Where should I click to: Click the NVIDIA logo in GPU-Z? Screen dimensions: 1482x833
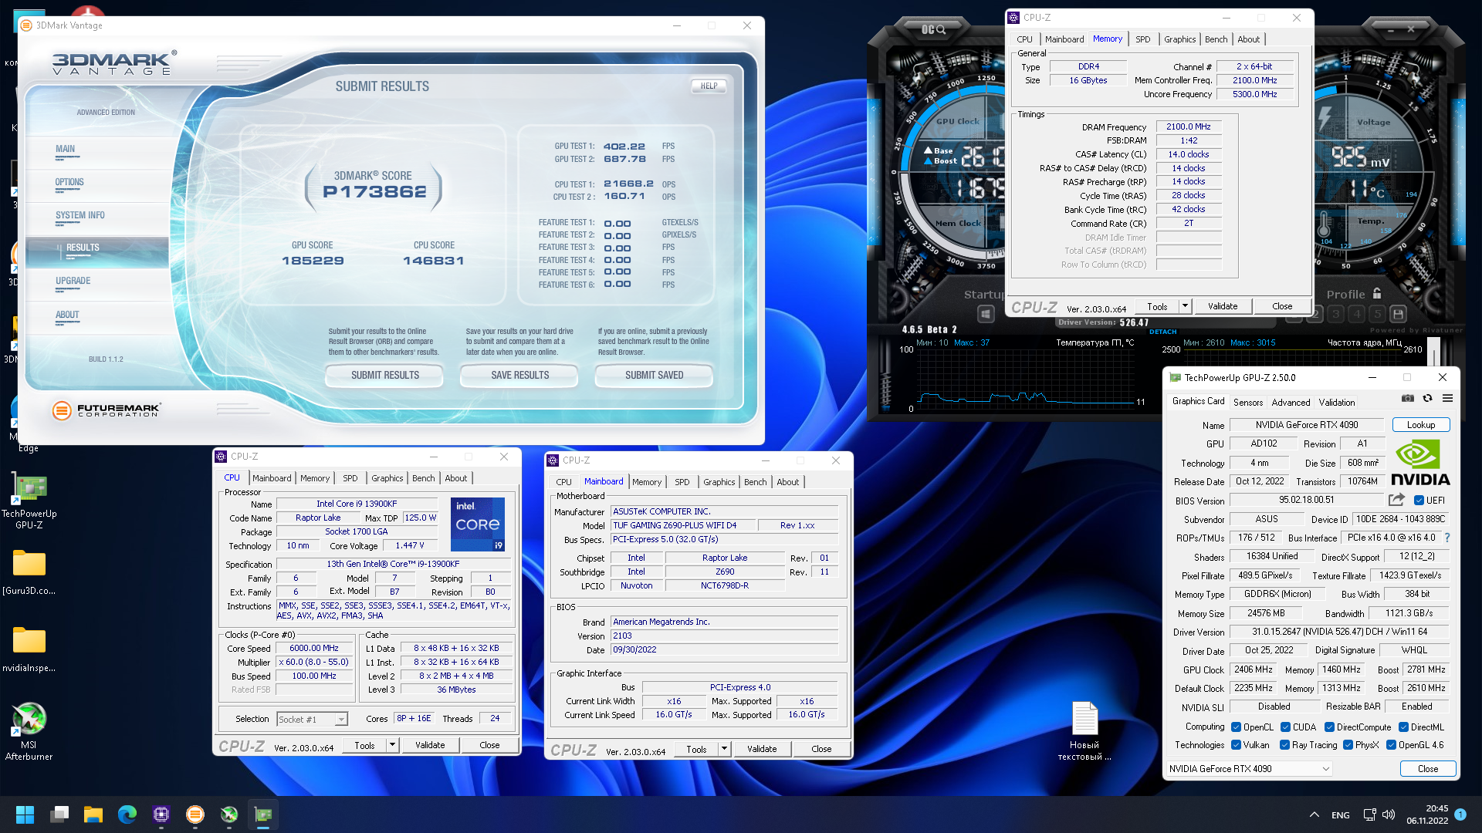point(1420,462)
